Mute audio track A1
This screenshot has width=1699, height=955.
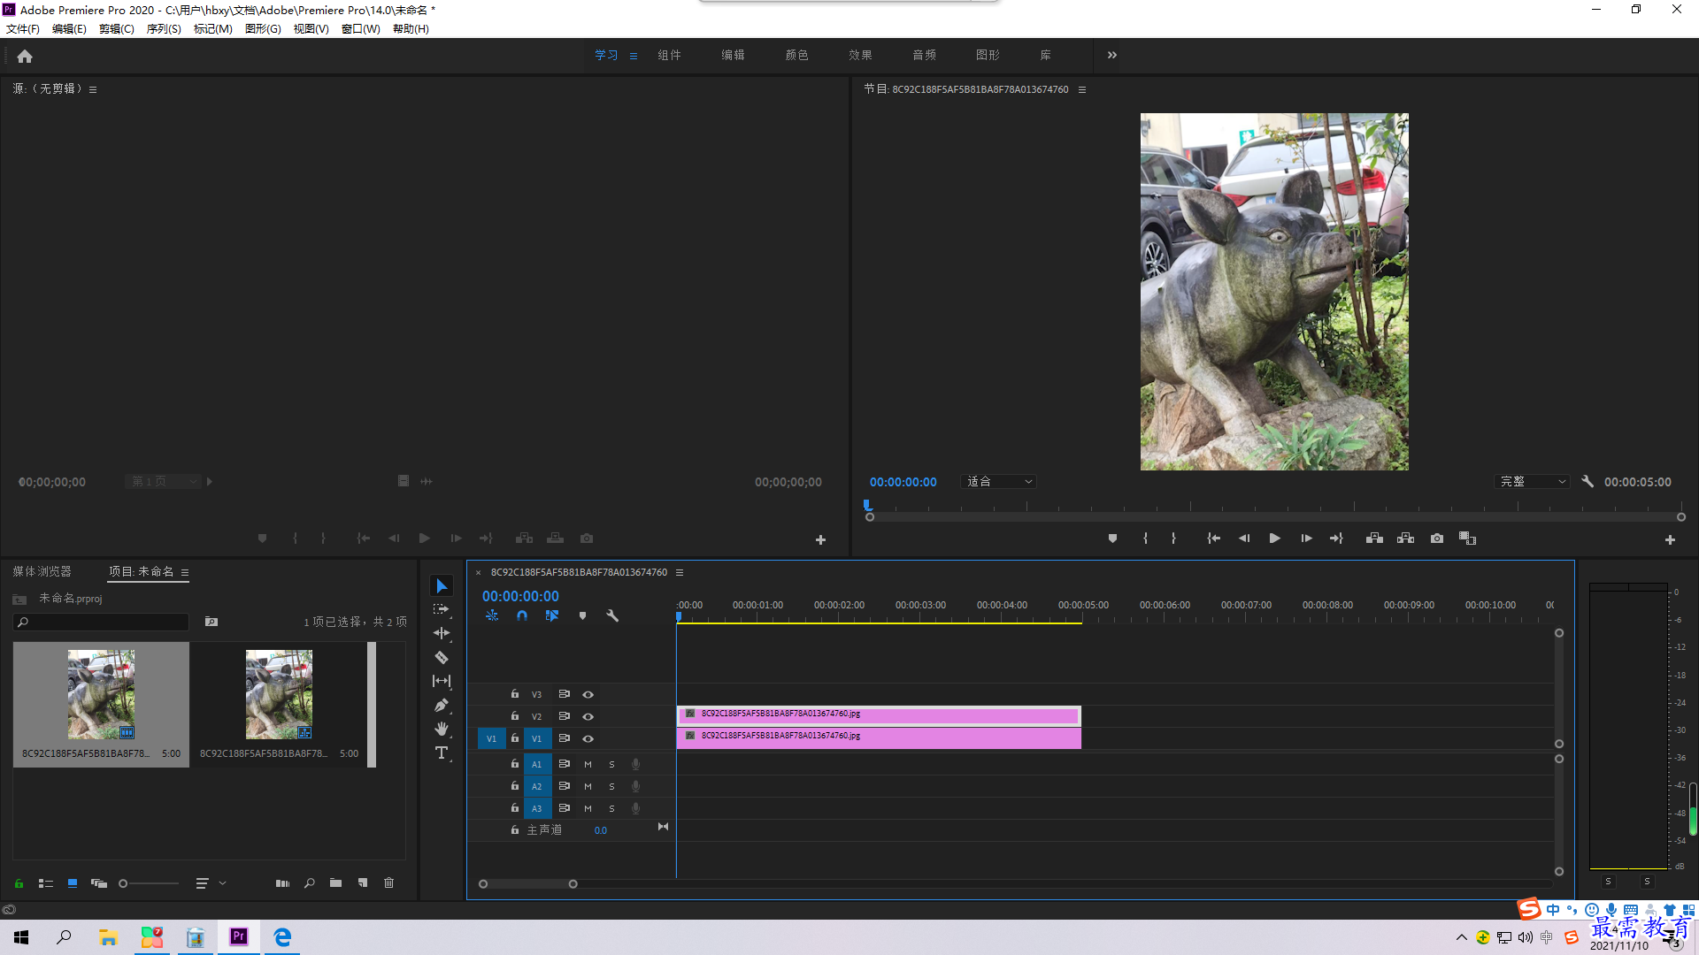pyautogui.click(x=588, y=764)
